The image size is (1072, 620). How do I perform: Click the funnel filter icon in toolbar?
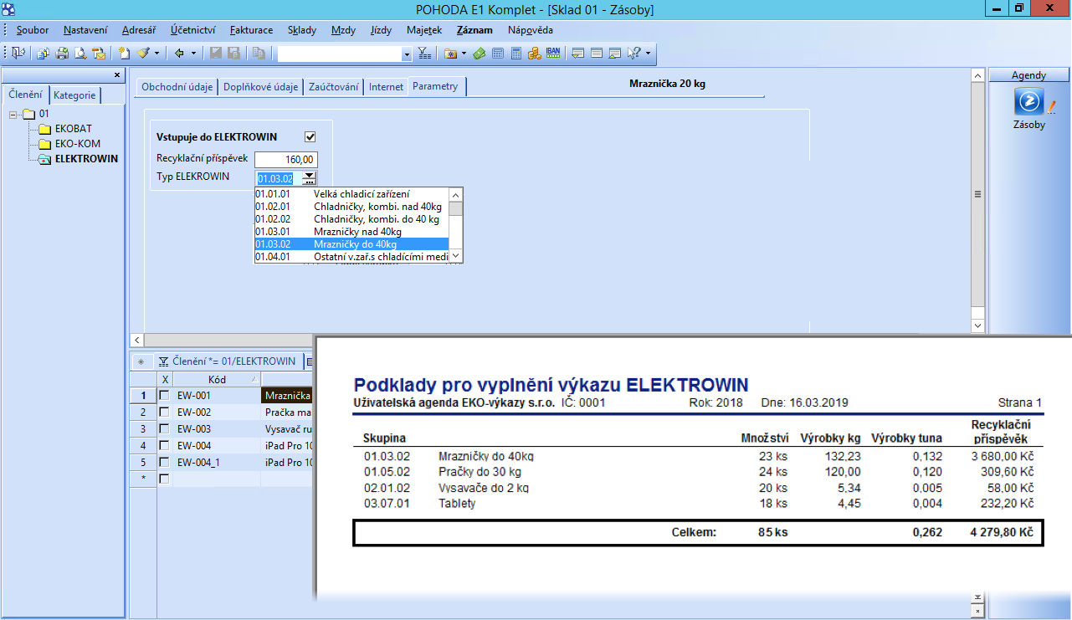click(425, 53)
